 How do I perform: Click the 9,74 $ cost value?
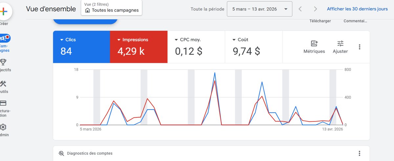click(x=246, y=51)
